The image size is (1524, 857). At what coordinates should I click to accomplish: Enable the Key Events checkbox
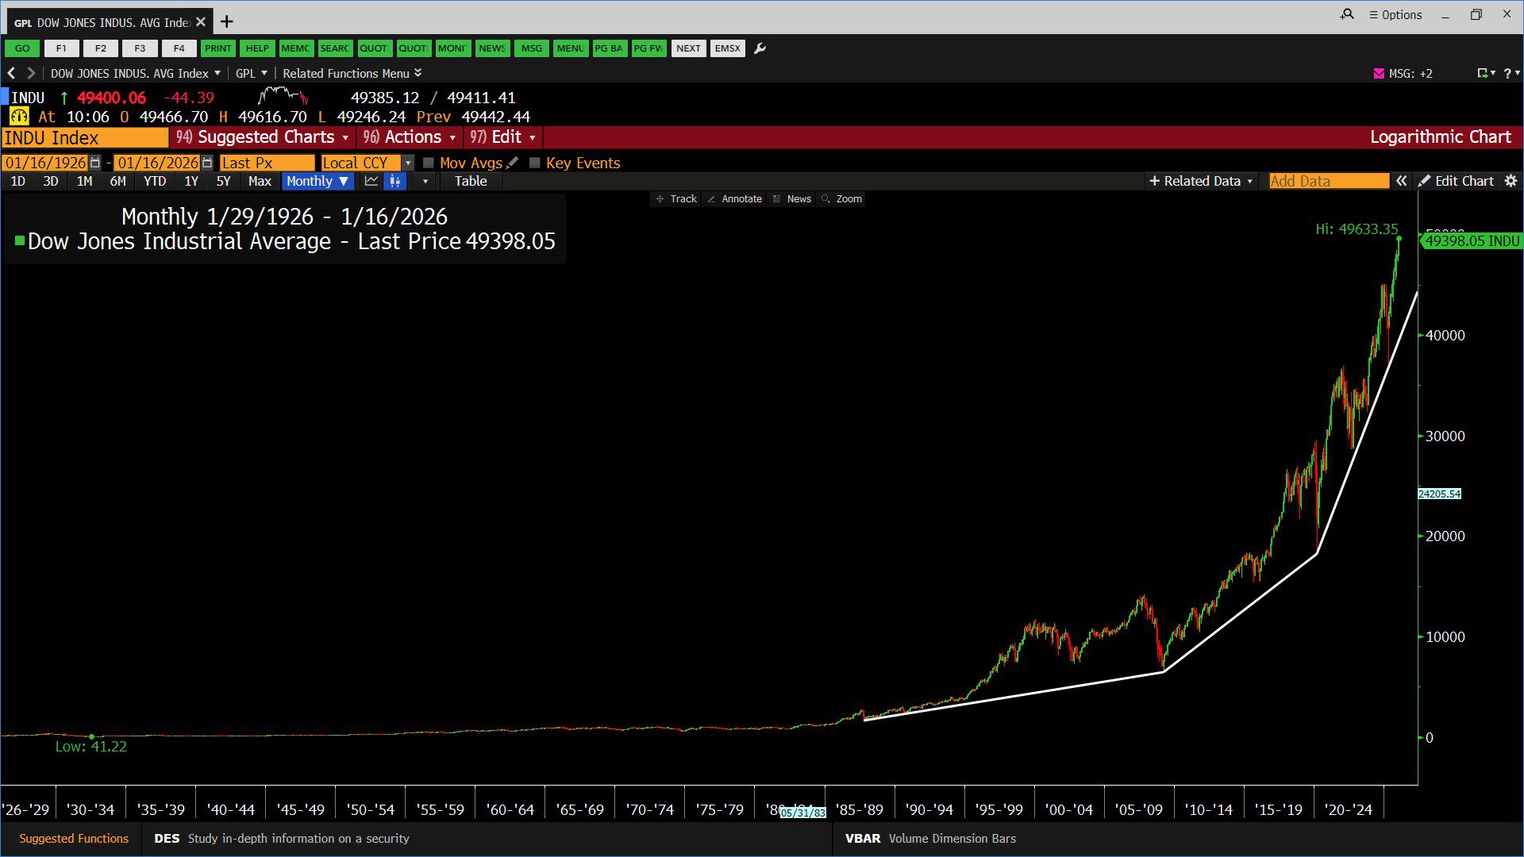pos(535,163)
